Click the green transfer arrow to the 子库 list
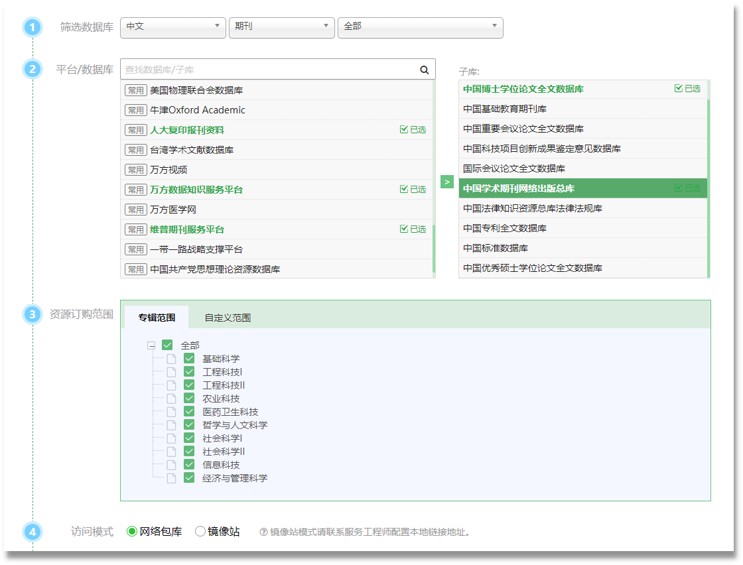Image resolution: width=743 pixels, height=565 pixels. point(447,181)
